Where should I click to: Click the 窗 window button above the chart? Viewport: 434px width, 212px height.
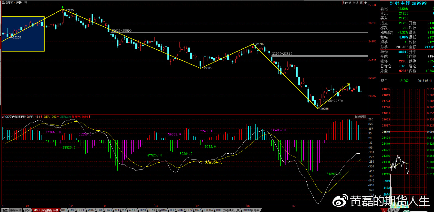coord(361,2)
